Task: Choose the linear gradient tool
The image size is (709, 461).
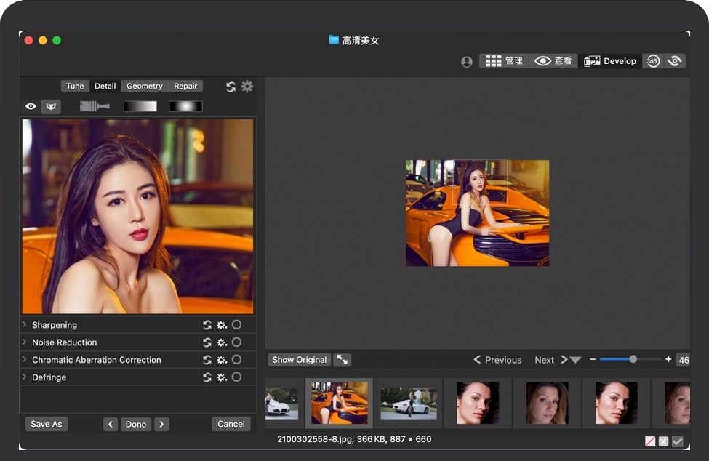Action: point(140,106)
